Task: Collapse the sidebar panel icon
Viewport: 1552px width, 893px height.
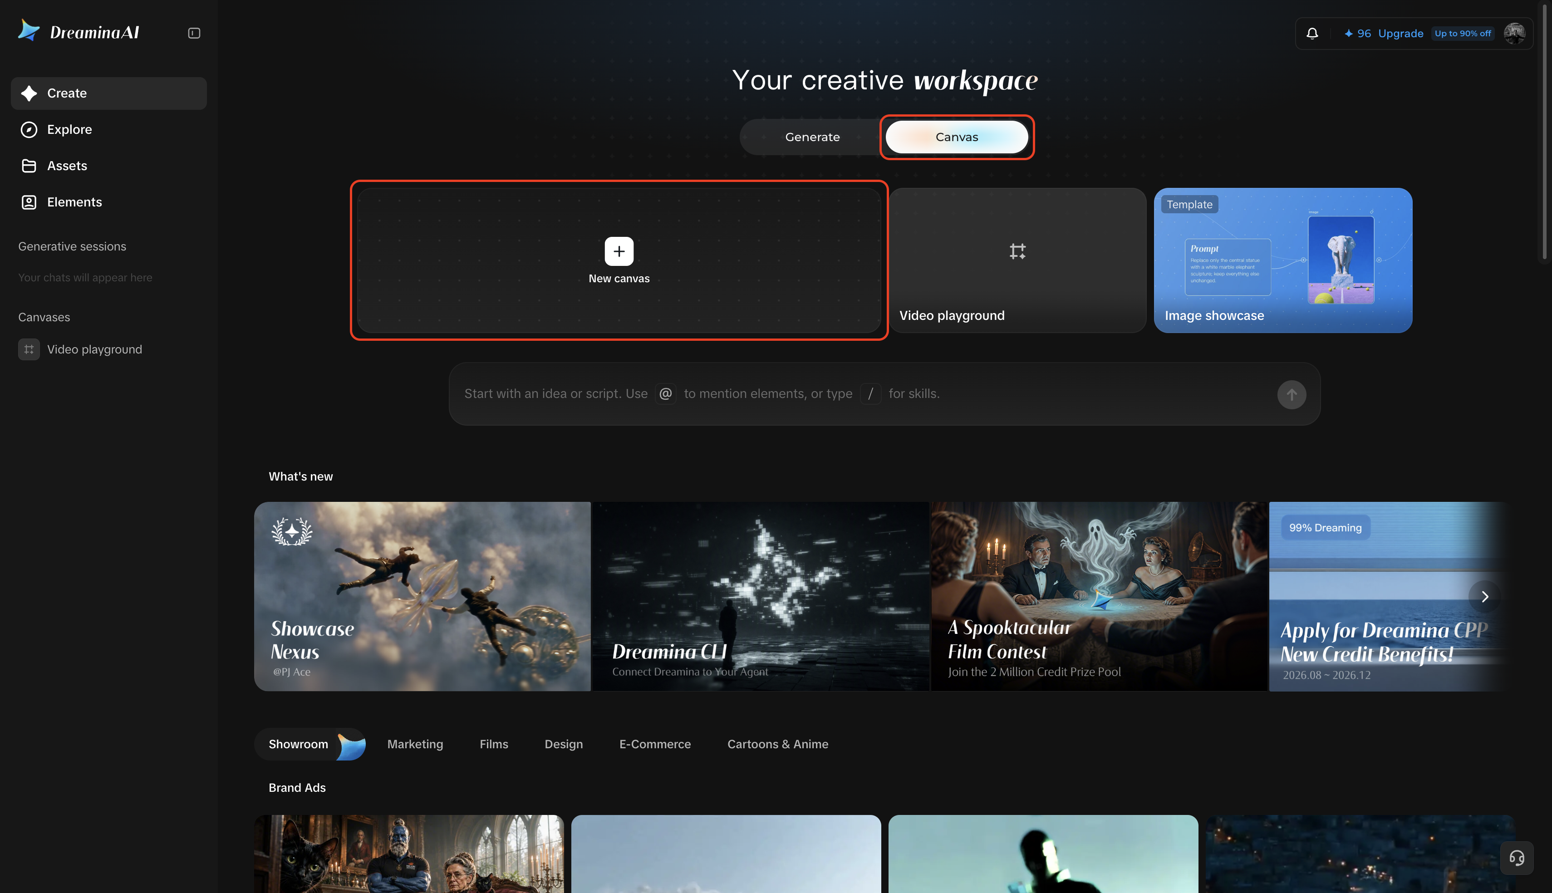Action: pos(194,33)
